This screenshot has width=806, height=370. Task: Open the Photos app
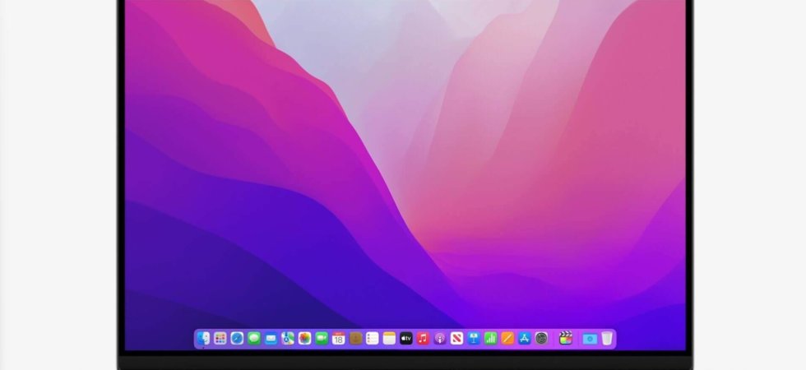[305, 338]
